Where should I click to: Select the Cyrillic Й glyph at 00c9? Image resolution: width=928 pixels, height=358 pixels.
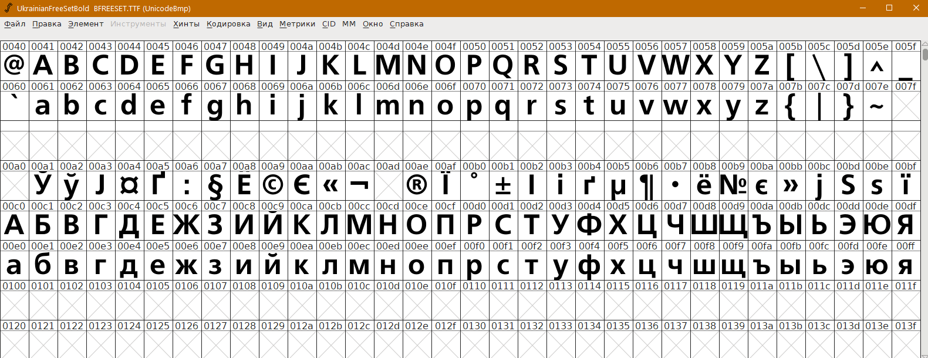(x=273, y=225)
